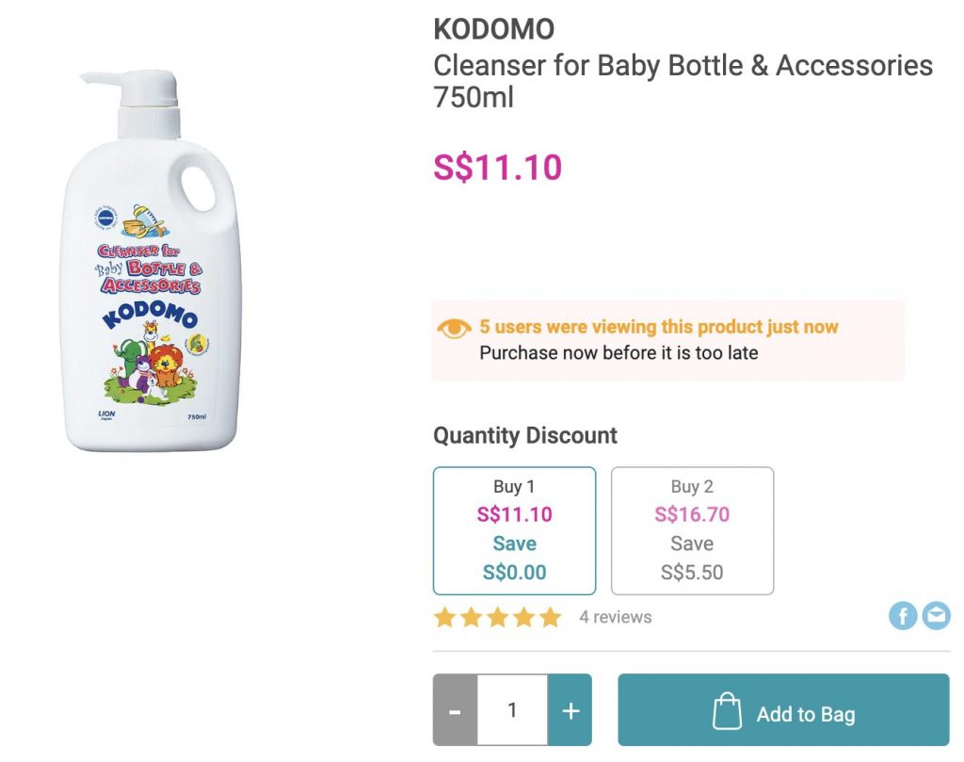This screenshot has height=762, width=964.
Task: Click the fifth rating star
Action: pyautogui.click(x=550, y=618)
